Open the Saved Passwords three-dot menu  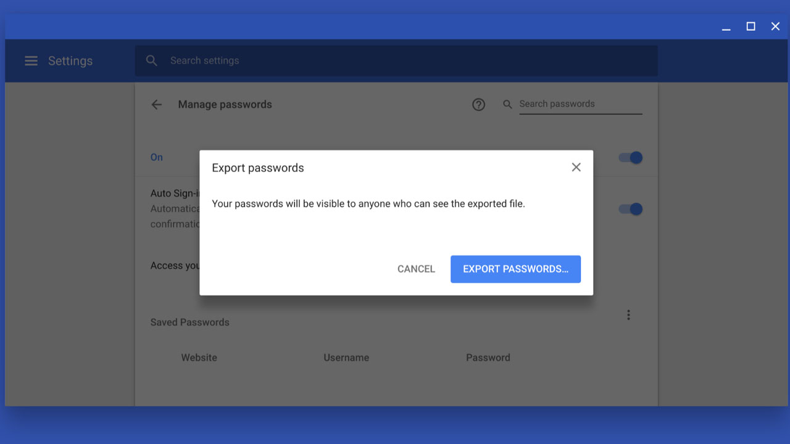(x=628, y=315)
